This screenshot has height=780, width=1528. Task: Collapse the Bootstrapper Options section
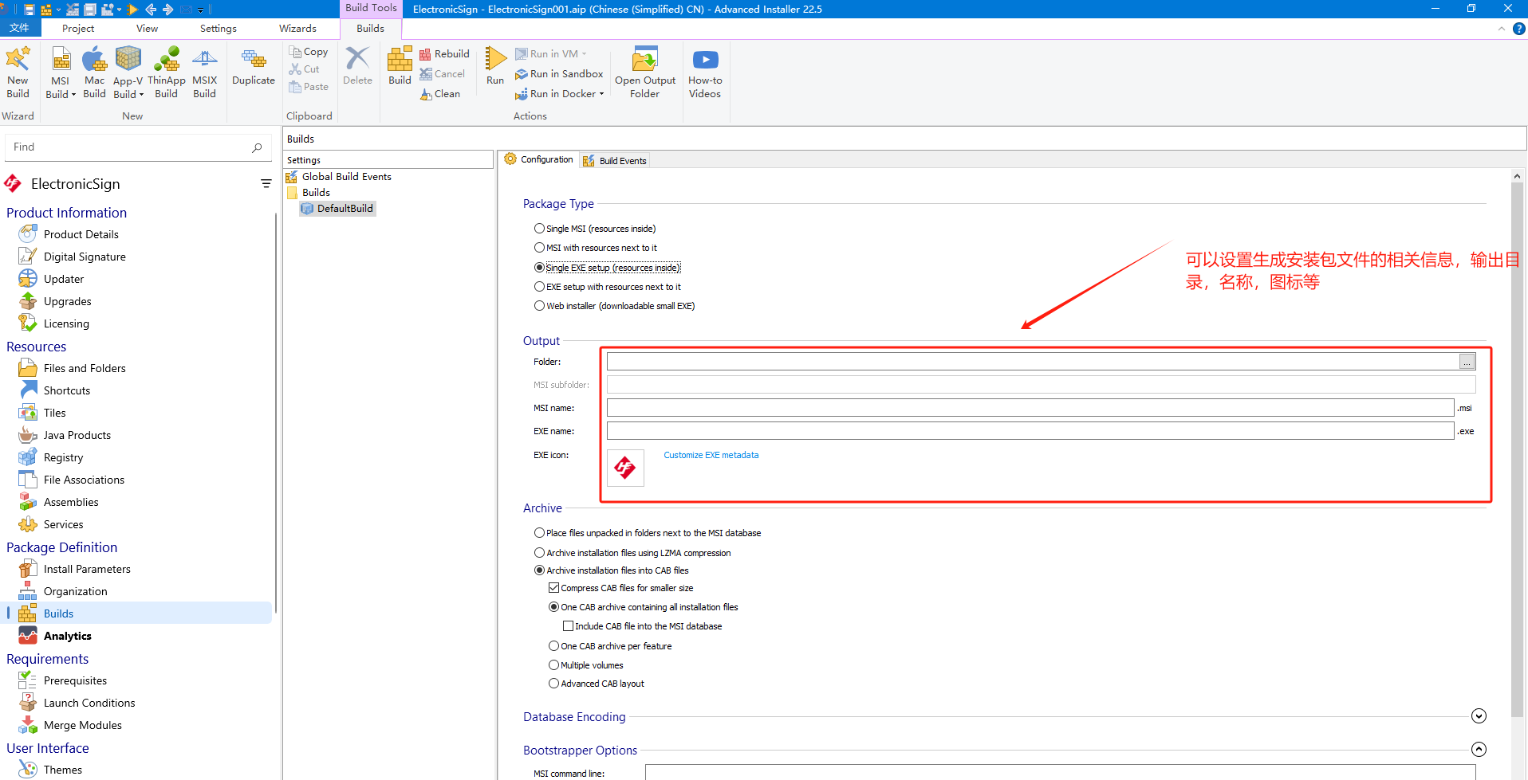(1479, 750)
